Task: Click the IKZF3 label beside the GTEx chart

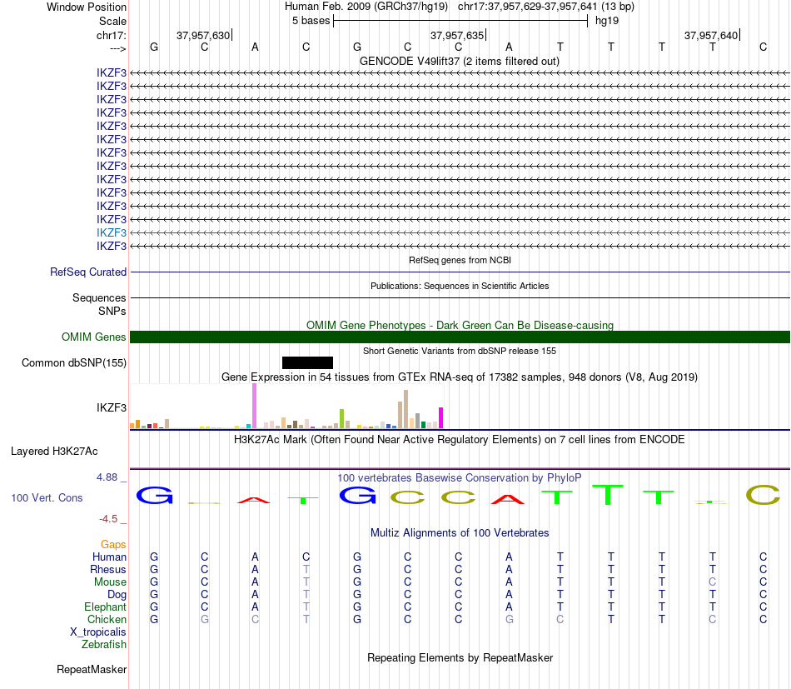Action: pyautogui.click(x=112, y=408)
